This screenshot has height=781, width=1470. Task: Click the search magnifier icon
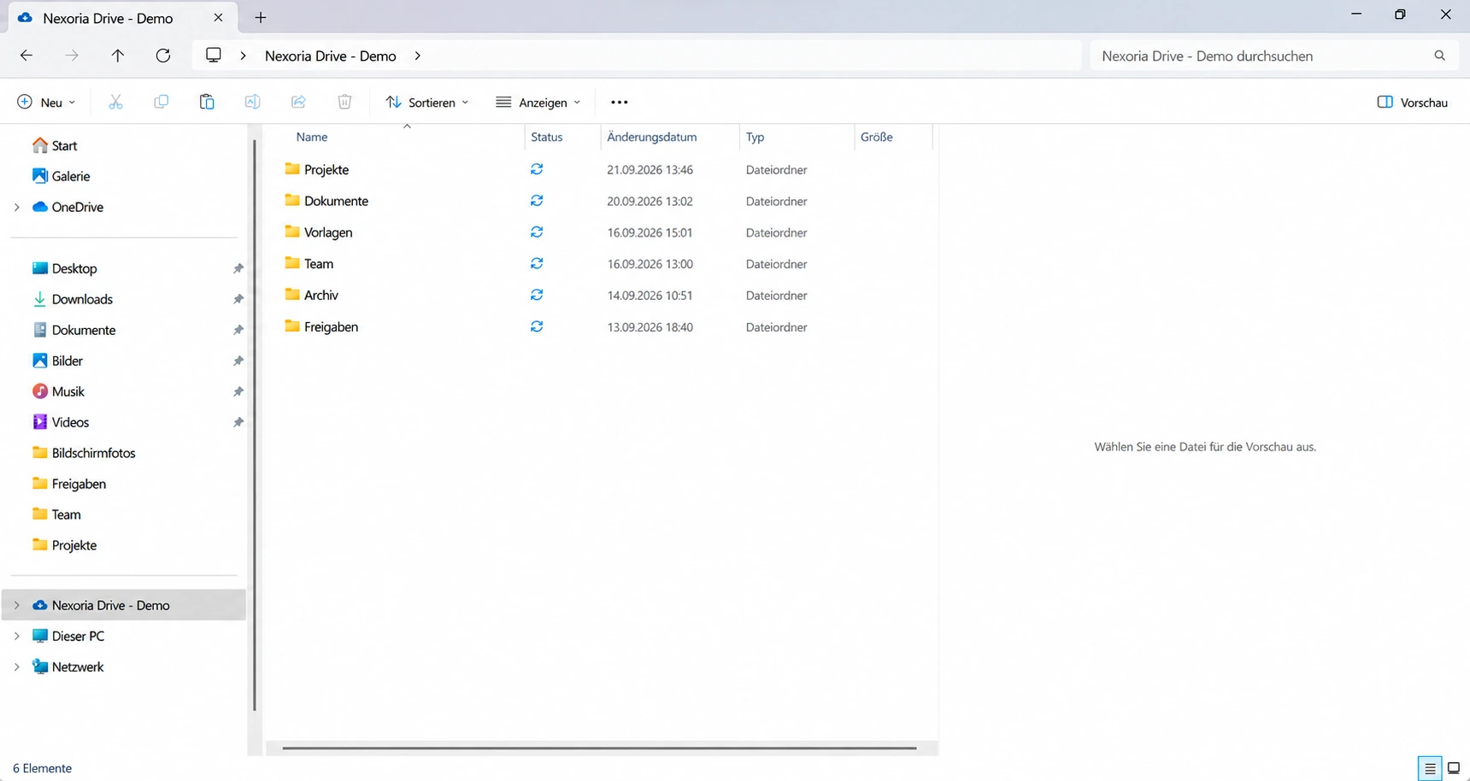[1439, 56]
